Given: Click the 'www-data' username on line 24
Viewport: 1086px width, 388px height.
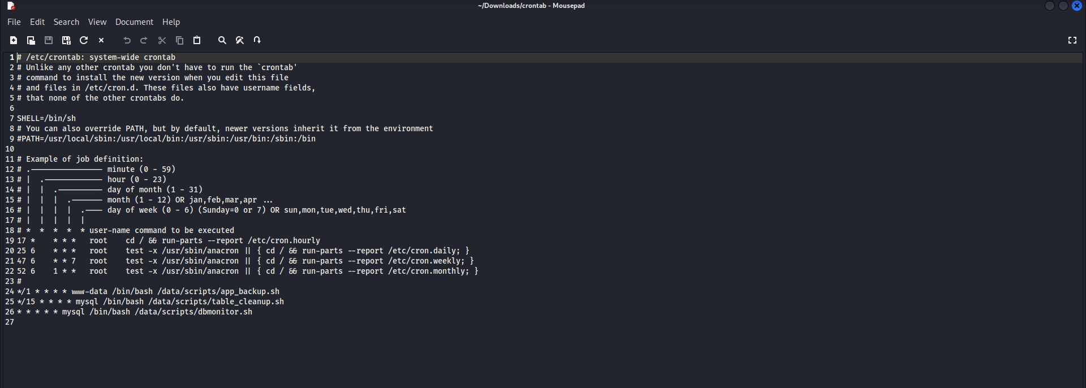Looking at the screenshot, I should click(89, 291).
